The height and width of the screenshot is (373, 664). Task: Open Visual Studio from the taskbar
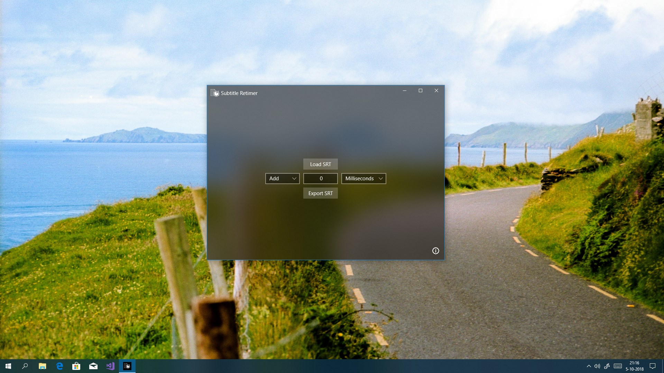tap(110, 366)
